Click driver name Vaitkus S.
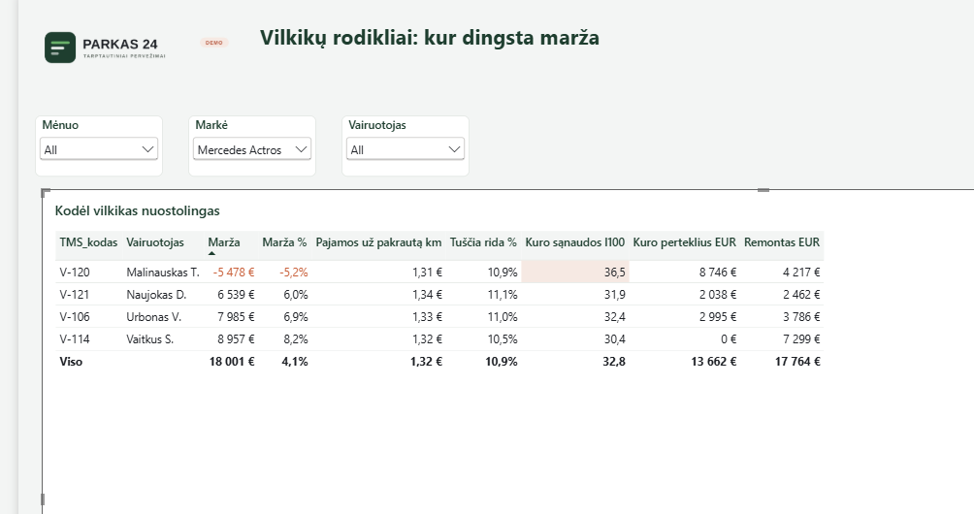974x514 pixels. 150,338
